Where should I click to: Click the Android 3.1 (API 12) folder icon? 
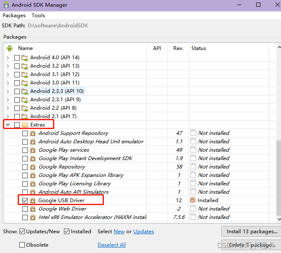(x=25, y=74)
